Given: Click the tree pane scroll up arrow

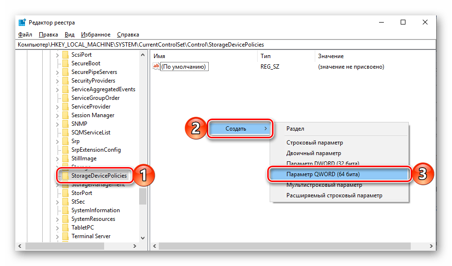Looking at the screenshot, I should [143, 55].
